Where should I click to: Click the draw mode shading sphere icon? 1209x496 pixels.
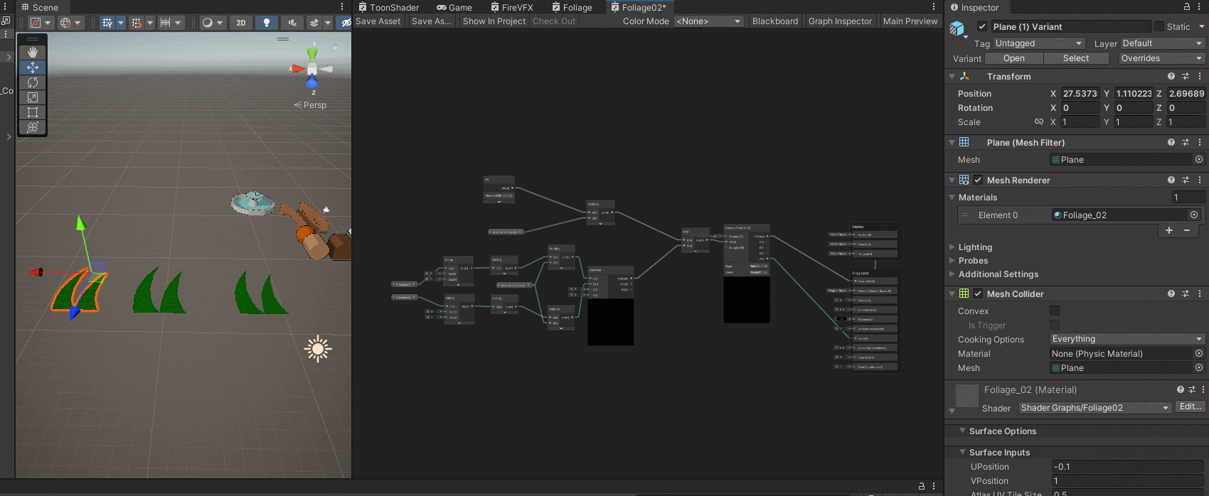(x=207, y=23)
